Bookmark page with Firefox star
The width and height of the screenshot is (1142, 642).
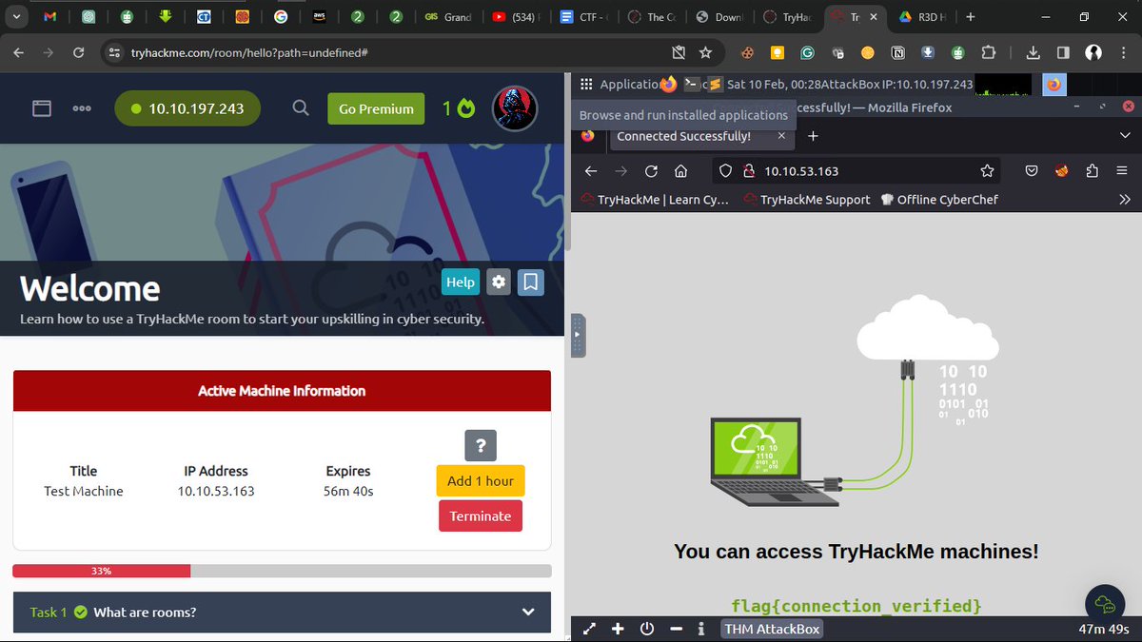[x=987, y=171]
